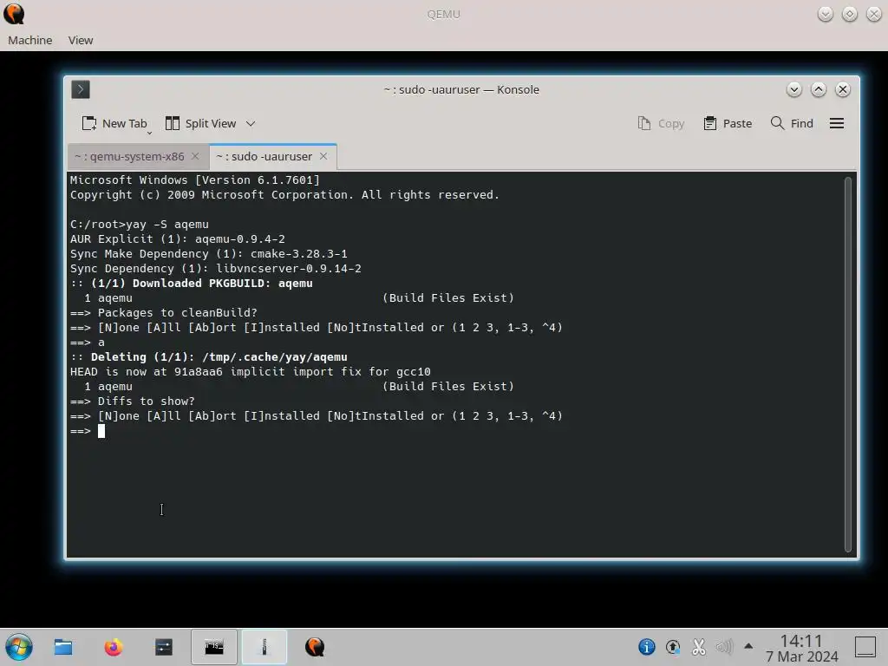888x666 pixels.
Task: Open the Start menu orb
Action: pyautogui.click(x=19, y=647)
